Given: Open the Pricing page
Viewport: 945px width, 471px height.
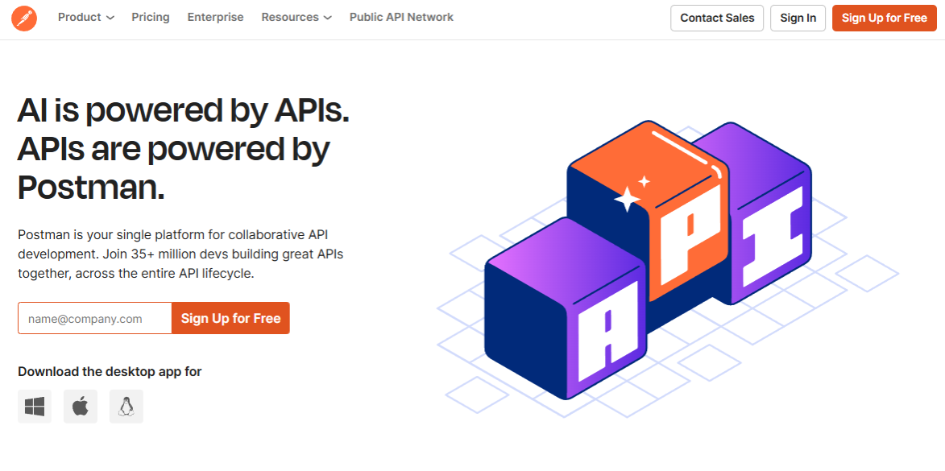Looking at the screenshot, I should pos(151,18).
